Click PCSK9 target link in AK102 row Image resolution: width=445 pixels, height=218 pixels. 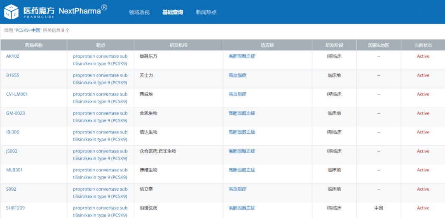[100, 60]
